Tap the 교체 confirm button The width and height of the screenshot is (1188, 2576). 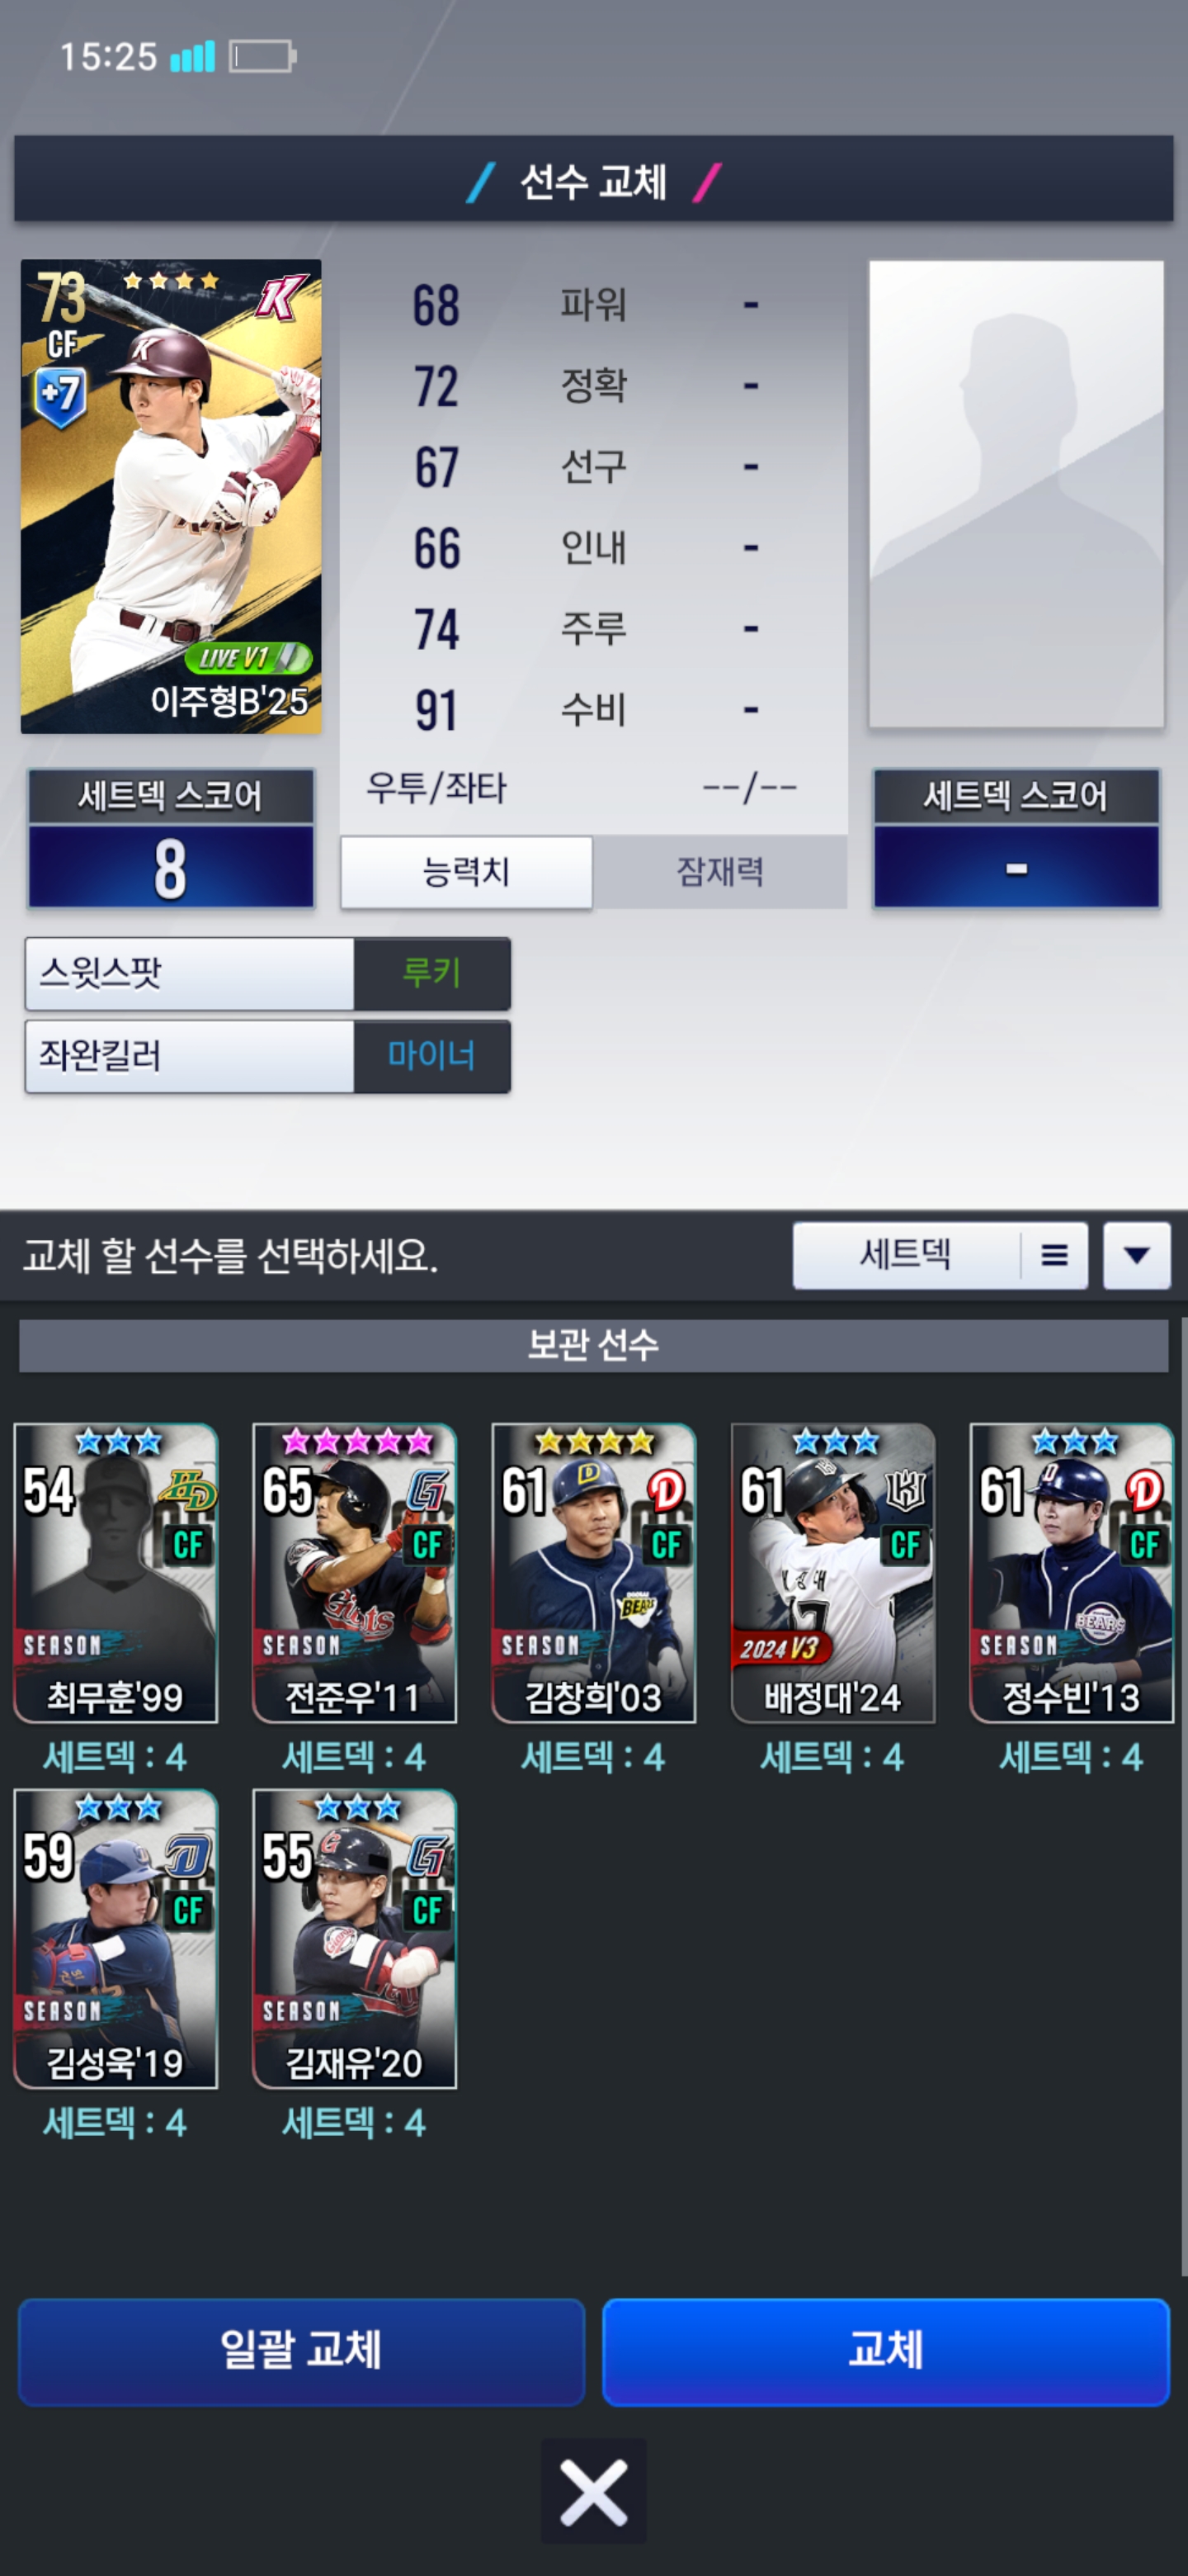[x=885, y=2351]
